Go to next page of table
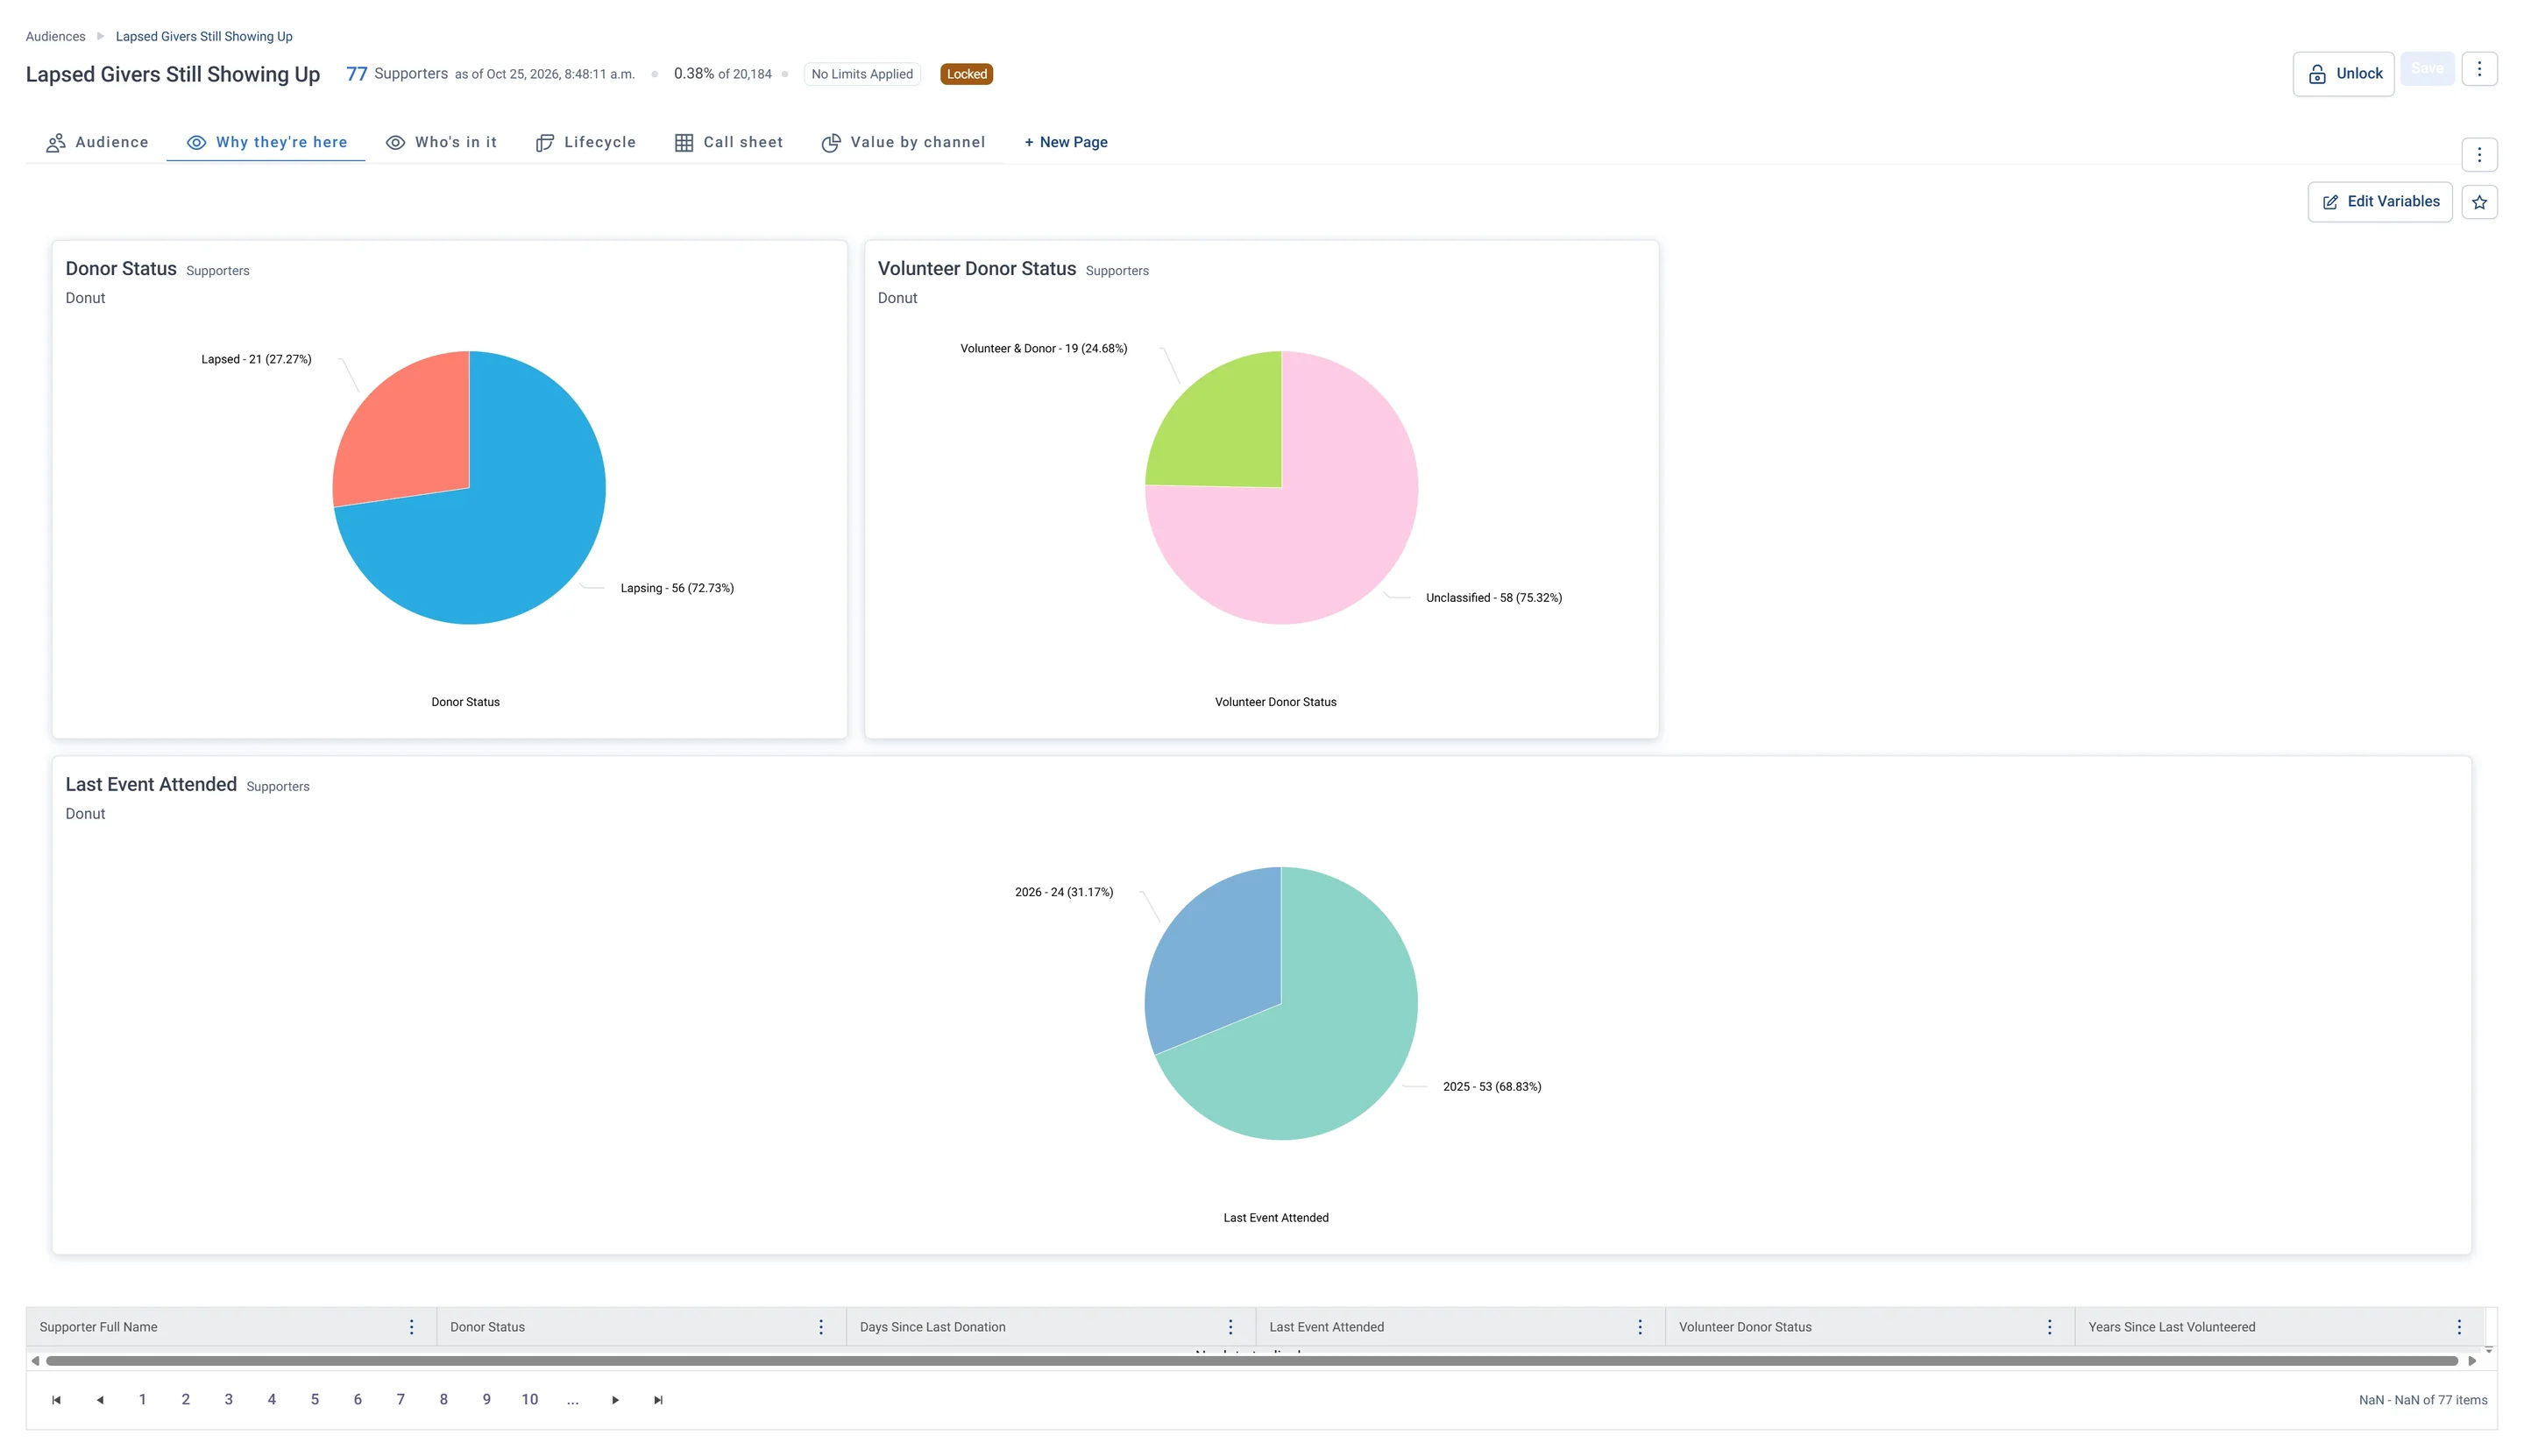Viewport: 2524px width, 1456px height. (614, 1399)
